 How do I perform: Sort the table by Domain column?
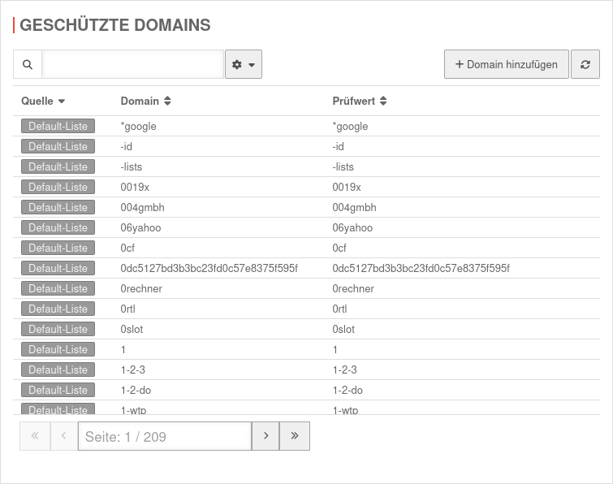[145, 102]
